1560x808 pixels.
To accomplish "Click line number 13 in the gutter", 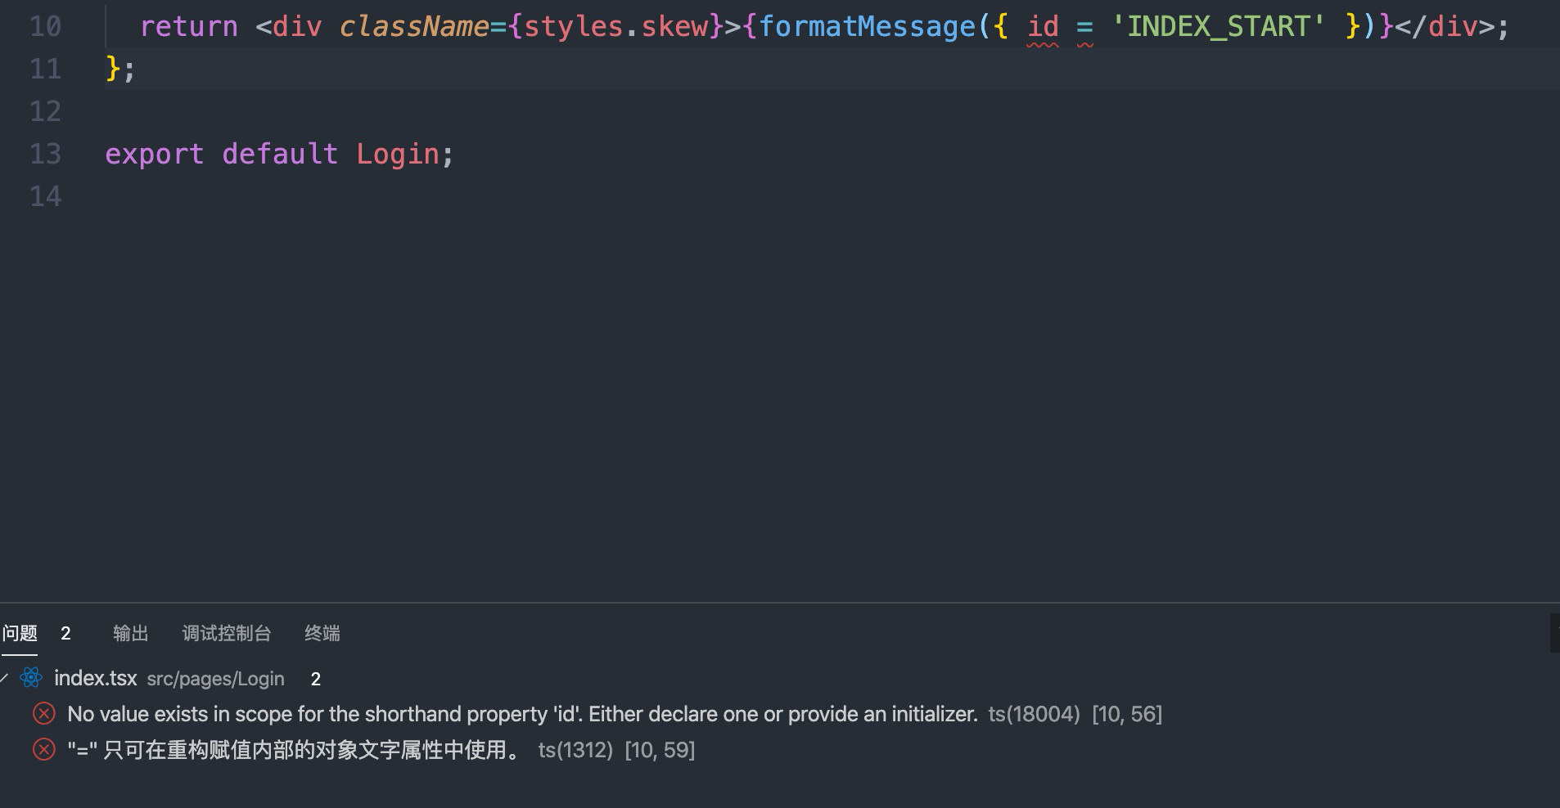I will pos(45,154).
